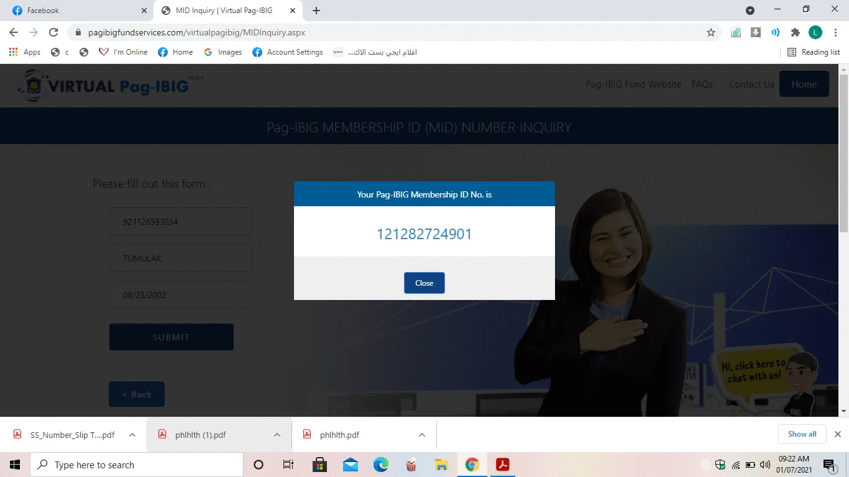The image size is (849, 477).
Task: Click Show all downloads button
Action: point(802,434)
